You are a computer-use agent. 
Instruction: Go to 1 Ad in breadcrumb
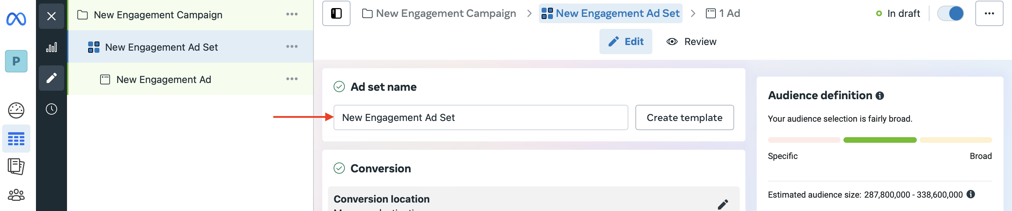tap(723, 13)
